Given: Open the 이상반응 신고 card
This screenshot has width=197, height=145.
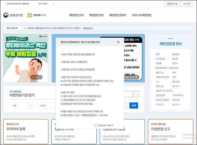Looking at the screenshot, I should 171,131.
